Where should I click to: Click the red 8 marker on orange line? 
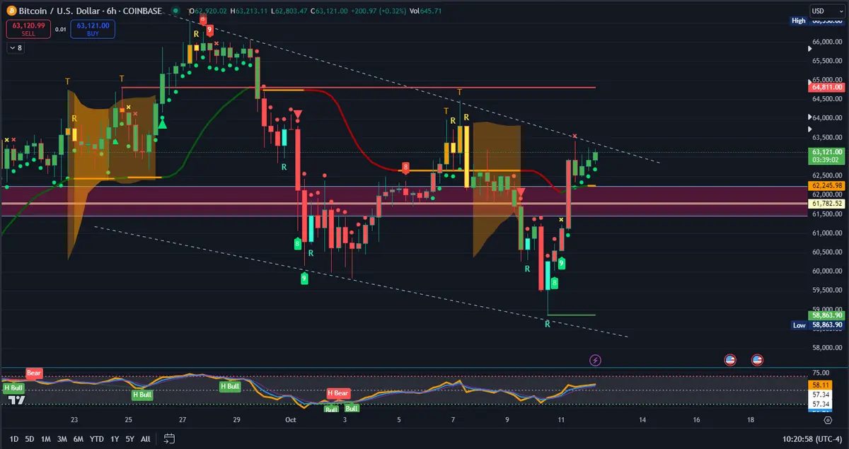pyautogui.click(x=405, y=168)
